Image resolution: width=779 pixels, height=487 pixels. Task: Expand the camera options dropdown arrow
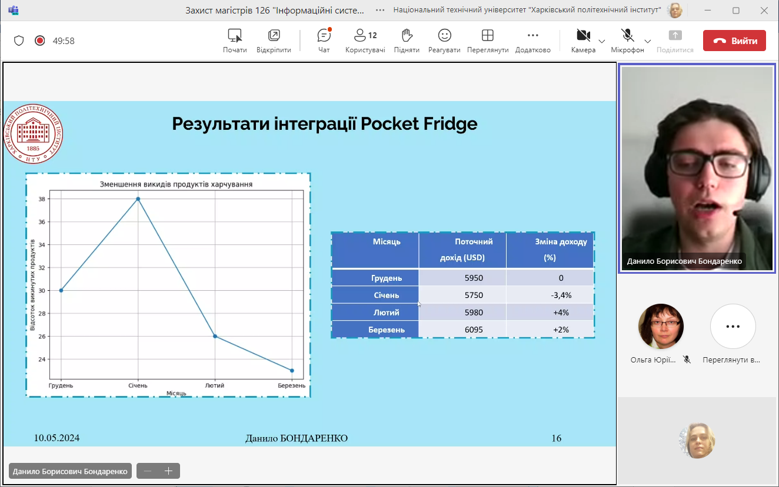pos(601,41)
